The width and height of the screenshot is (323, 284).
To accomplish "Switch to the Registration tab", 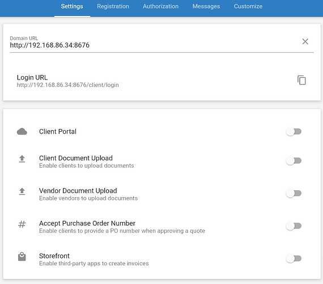I will click(113, 6).
